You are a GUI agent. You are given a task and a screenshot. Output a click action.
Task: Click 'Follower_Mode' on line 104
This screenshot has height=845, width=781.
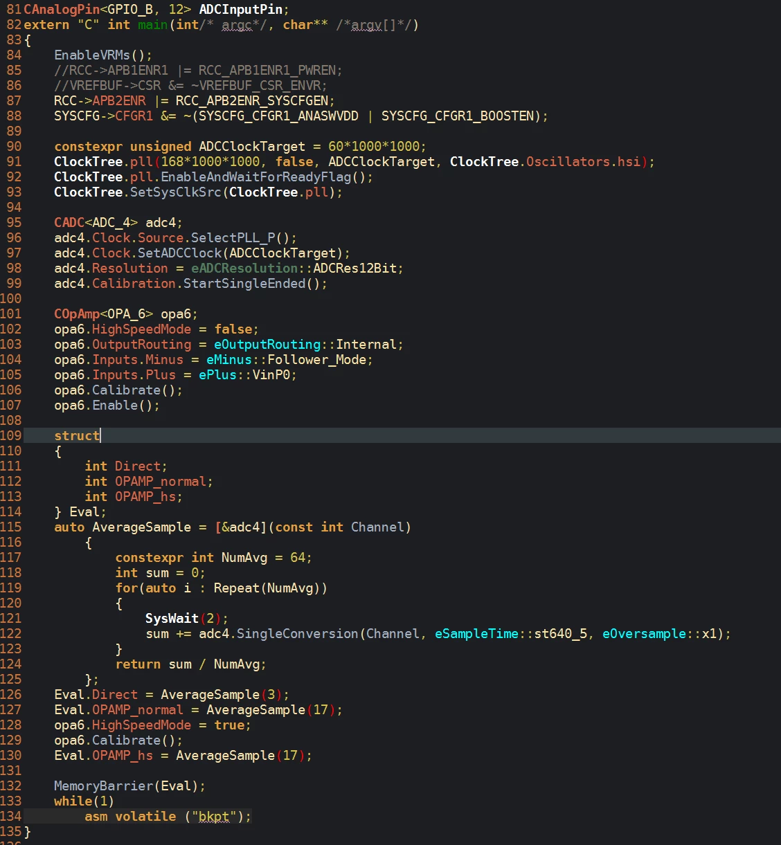(316, 359)
